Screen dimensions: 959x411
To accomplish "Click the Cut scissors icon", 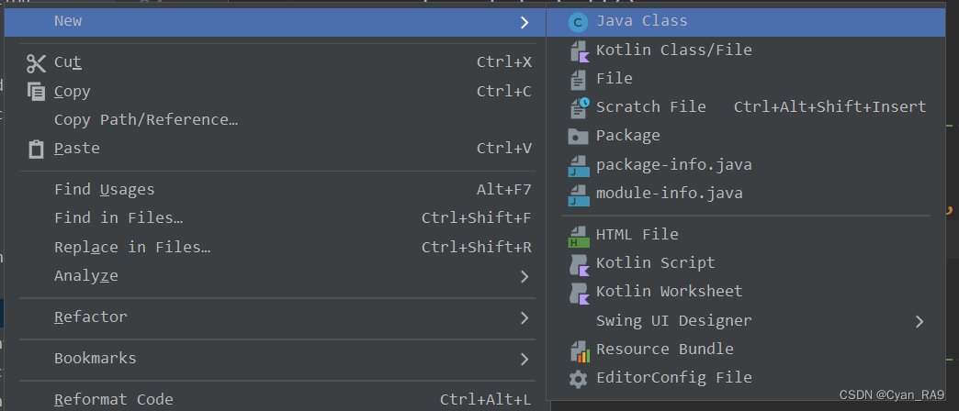I will pos(36,62).
